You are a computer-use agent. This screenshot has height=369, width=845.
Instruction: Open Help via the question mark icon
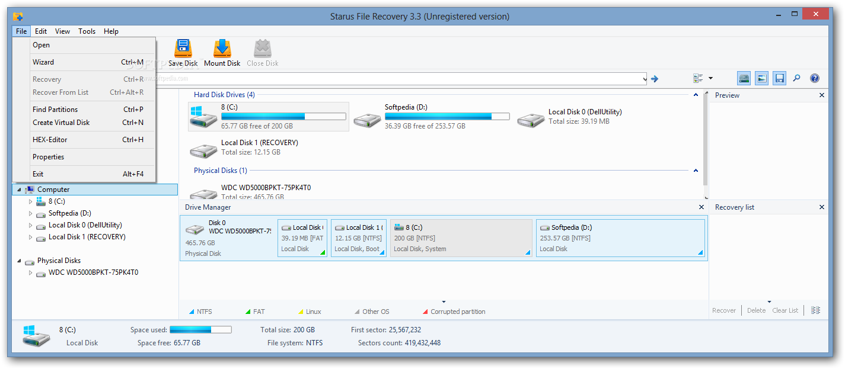(815, 78)
